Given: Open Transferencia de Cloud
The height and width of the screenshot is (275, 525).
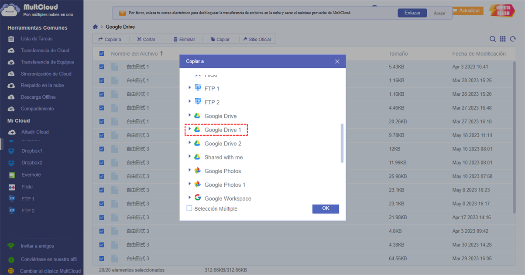Looking at the screenshot, I should 45,50.
